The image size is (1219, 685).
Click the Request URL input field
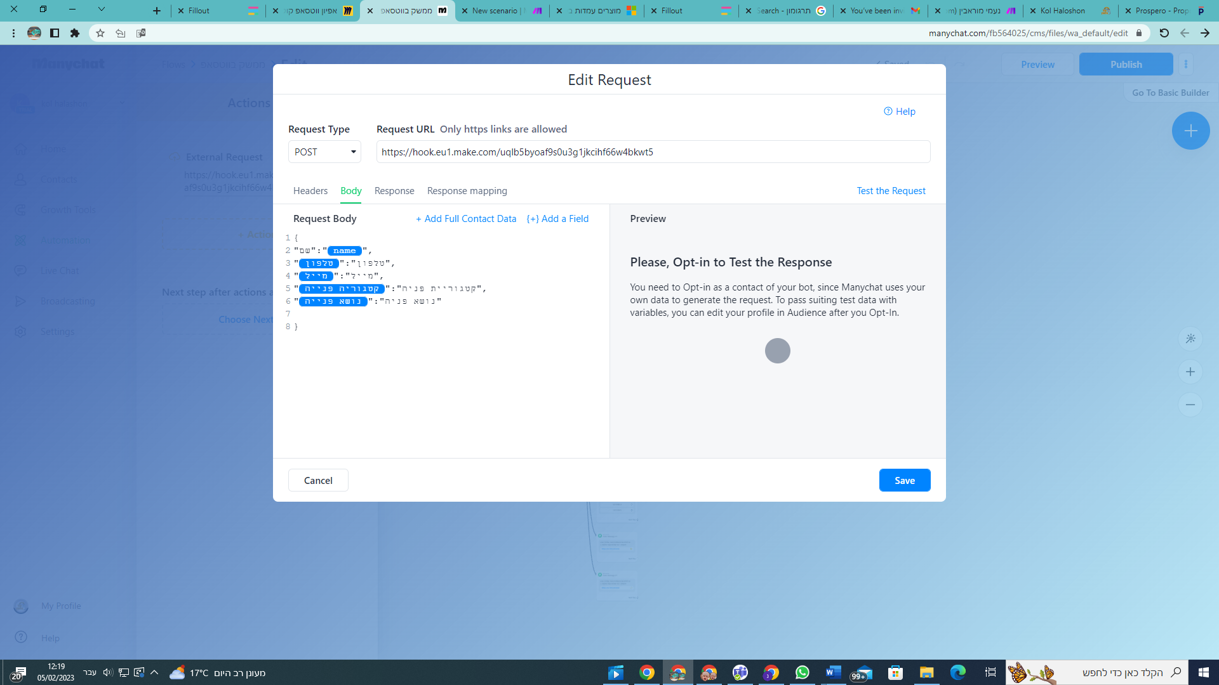[x=653, y=152]
